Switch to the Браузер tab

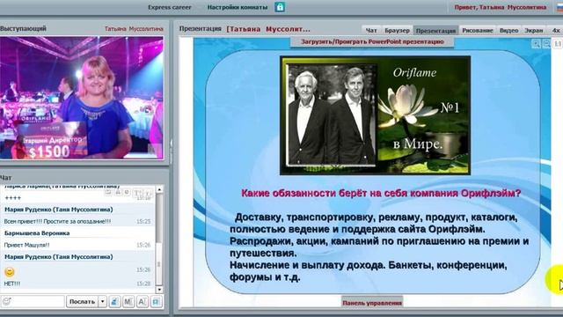tap(397, 31)
